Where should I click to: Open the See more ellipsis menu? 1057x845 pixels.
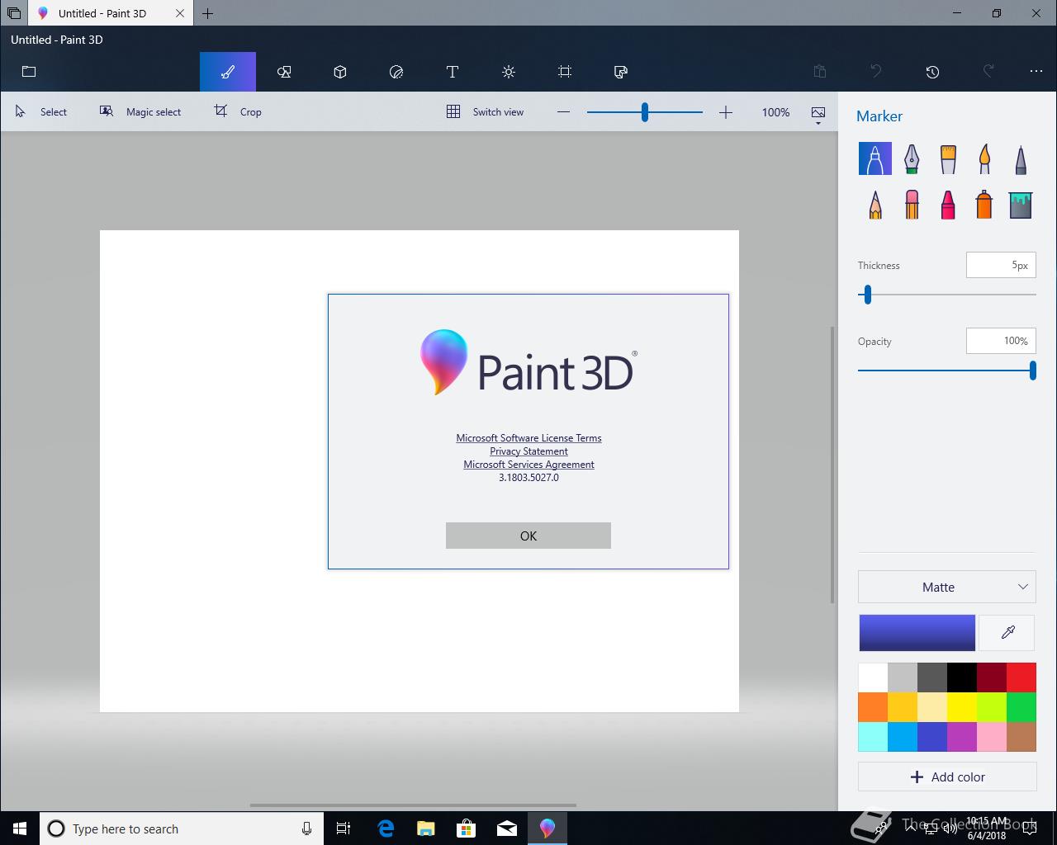(1036, 72)
